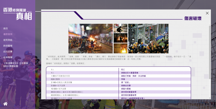Open the bottom small burning station photo
216x109 pixels.
(121, 48)
